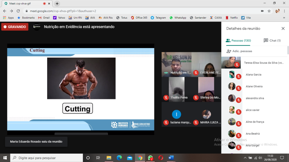Show hidden system tray icons

pos(245,158)
